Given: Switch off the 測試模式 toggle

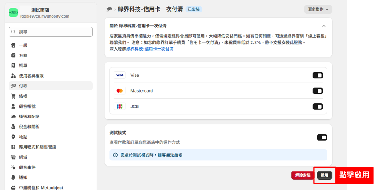Looking at the screenshot, I should point(322,138).
